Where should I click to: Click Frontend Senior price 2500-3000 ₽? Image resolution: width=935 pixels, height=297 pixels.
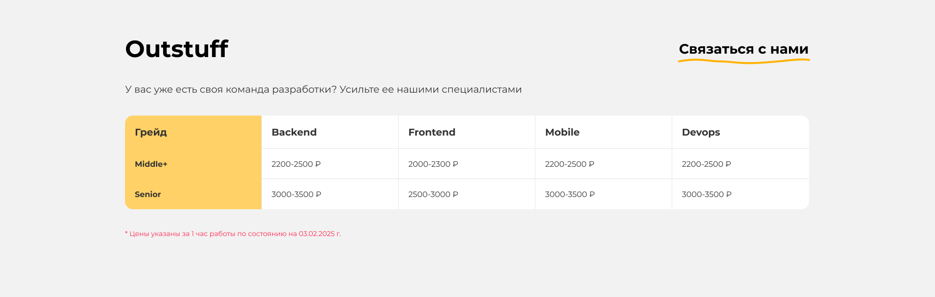[433, 194]
